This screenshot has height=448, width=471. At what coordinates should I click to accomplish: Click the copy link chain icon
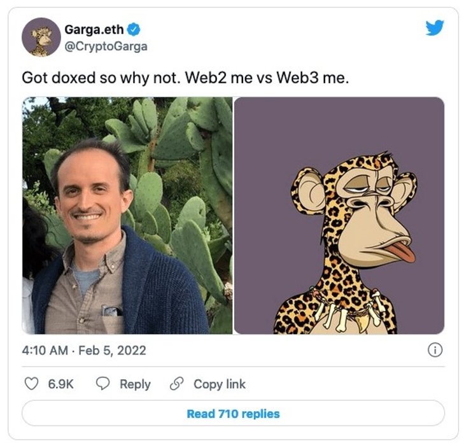[177, 384]
